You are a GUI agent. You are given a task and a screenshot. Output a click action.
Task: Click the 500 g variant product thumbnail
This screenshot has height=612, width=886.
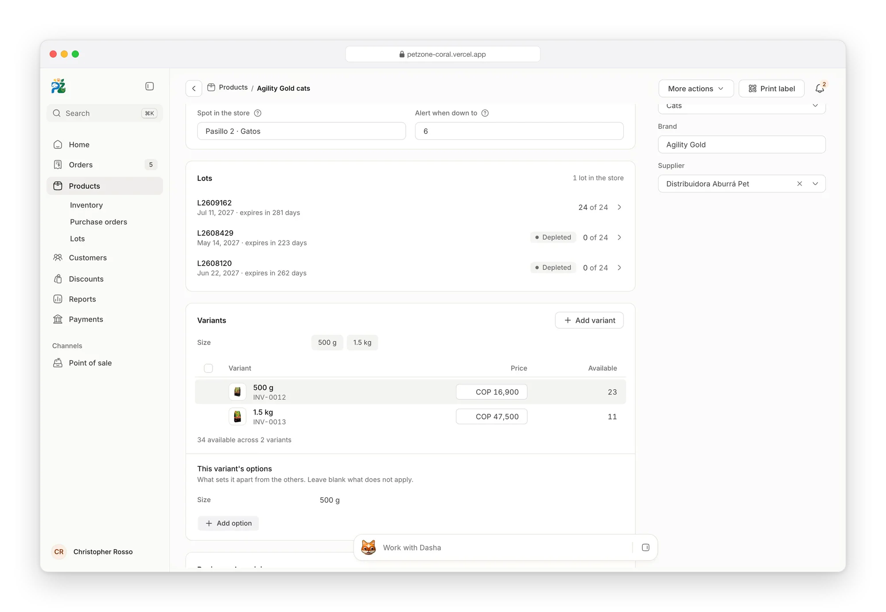tap(237, 392)
